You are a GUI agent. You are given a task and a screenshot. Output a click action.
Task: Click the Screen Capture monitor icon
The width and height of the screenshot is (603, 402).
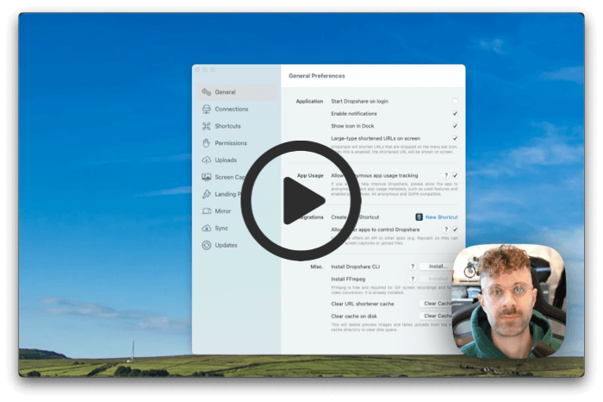pyautogui.click(x=207, y=177)
